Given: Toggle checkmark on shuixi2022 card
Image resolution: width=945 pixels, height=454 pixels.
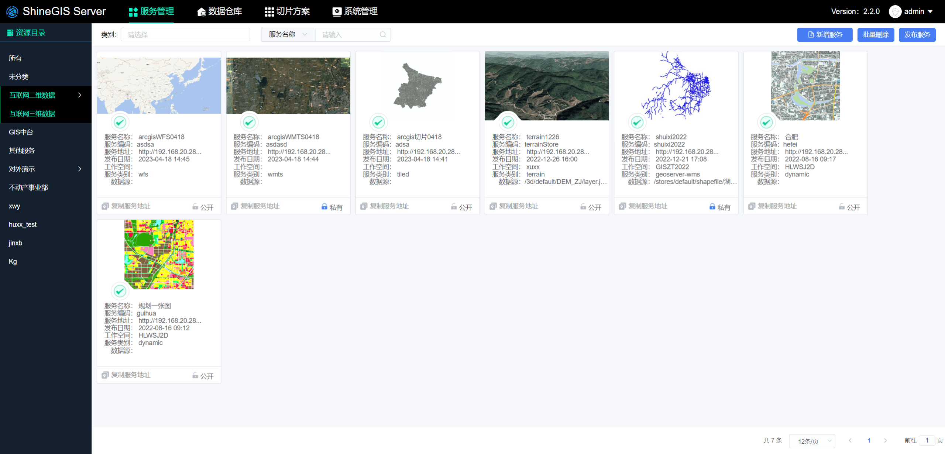Looking at the screenshot, I should (637, 122).
